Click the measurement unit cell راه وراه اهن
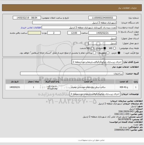The image size is (144, 145). [x=52, y=87]
